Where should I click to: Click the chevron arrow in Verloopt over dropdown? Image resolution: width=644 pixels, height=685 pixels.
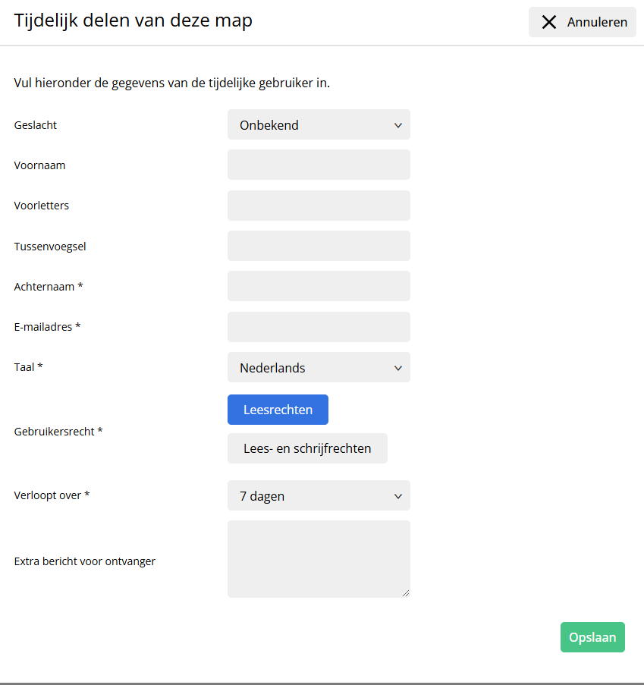(398, 497)
